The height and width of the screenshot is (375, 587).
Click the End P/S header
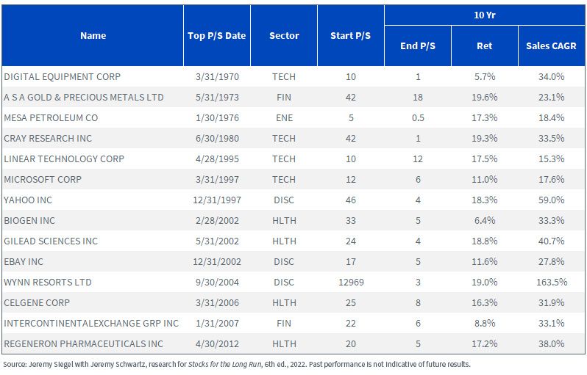418,46
